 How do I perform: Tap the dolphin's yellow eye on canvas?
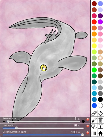click(44, 68)
